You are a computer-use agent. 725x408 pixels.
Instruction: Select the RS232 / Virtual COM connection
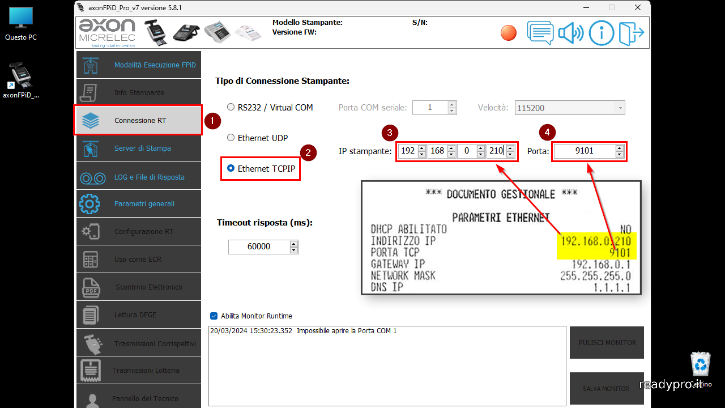pyautogui.click(x=231, y=107)
